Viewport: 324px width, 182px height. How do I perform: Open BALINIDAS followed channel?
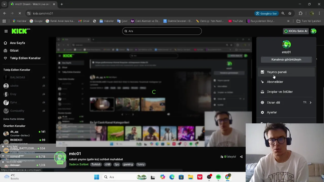point(24,77)
